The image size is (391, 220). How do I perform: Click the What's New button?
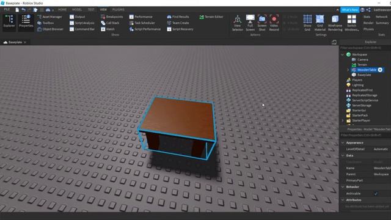(x=349, y=10)
